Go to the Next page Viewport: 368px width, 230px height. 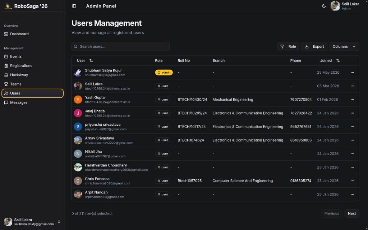pos(352,213)
